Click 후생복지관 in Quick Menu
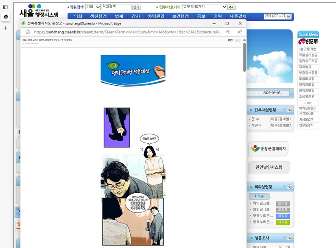336x248 pixels. tap(307, 97)
